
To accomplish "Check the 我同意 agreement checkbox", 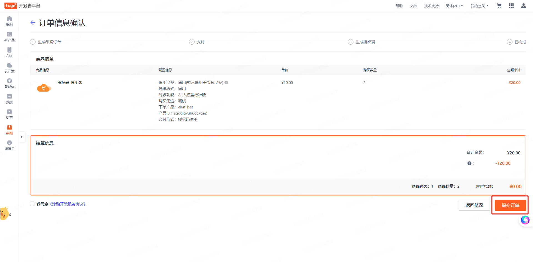I will coord(32,204).
